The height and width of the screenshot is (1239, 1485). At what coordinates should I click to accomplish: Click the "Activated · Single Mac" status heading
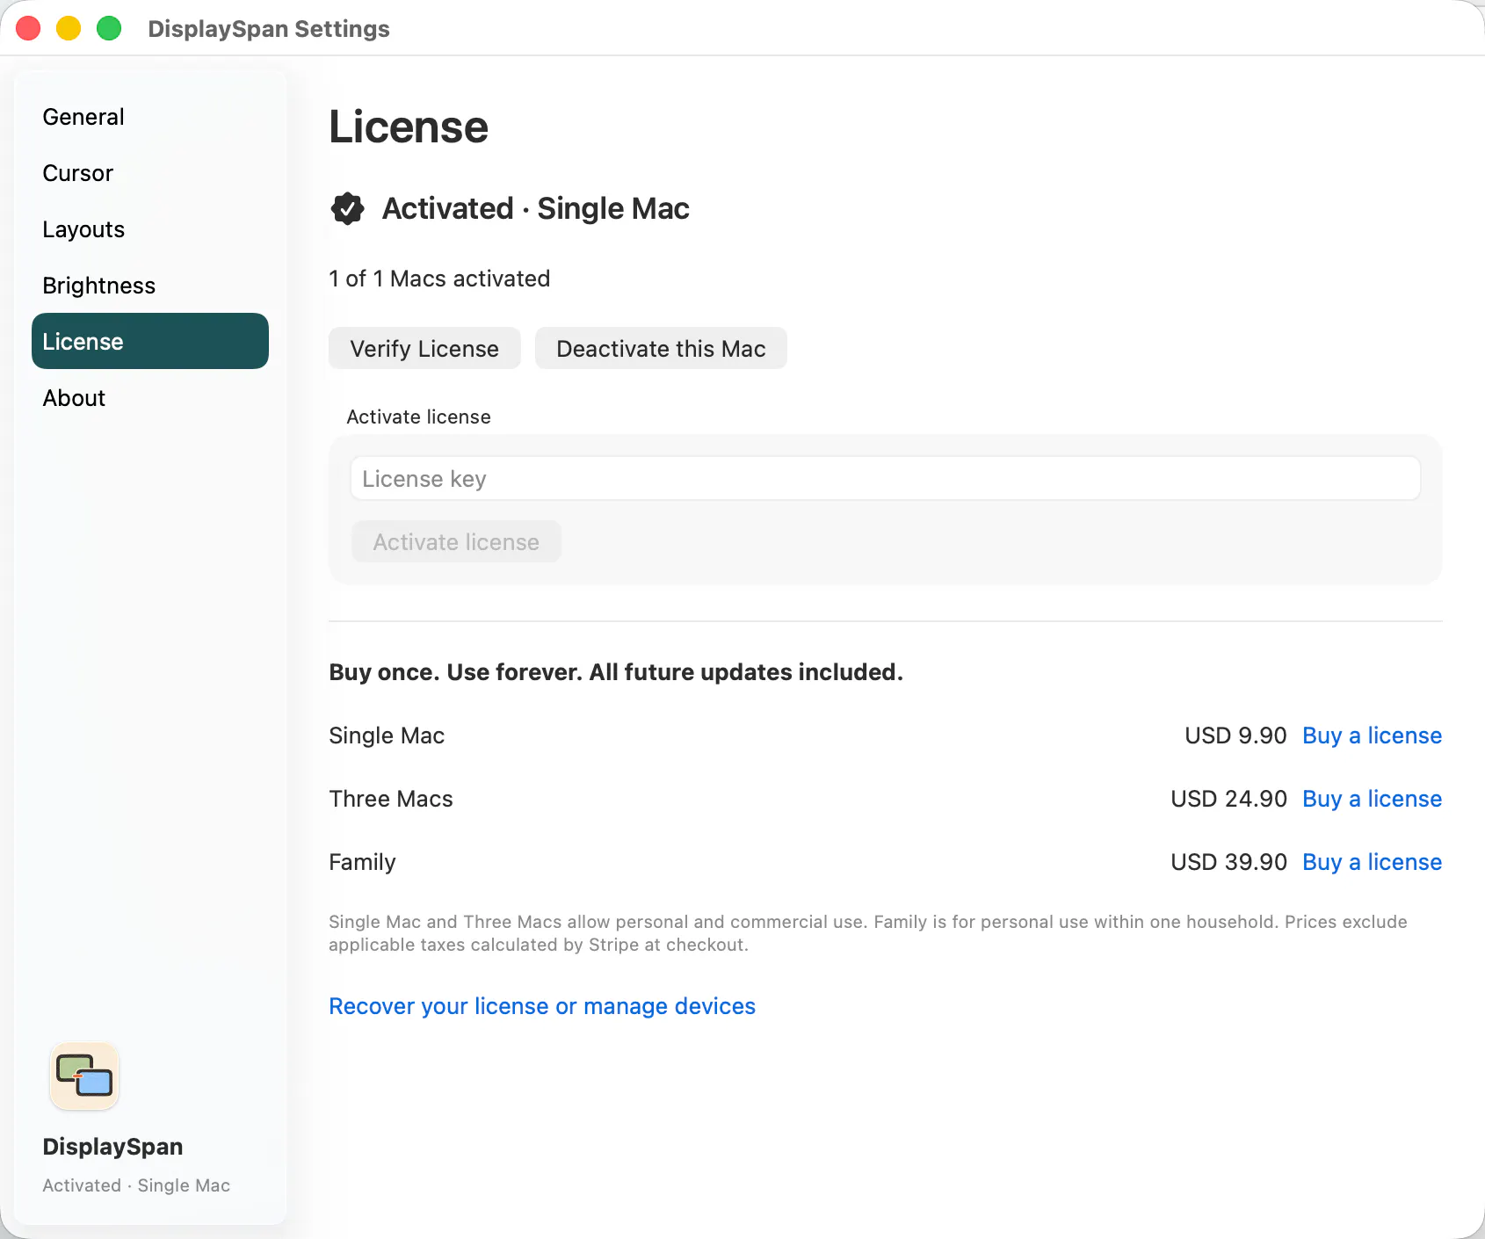point(536,208)
